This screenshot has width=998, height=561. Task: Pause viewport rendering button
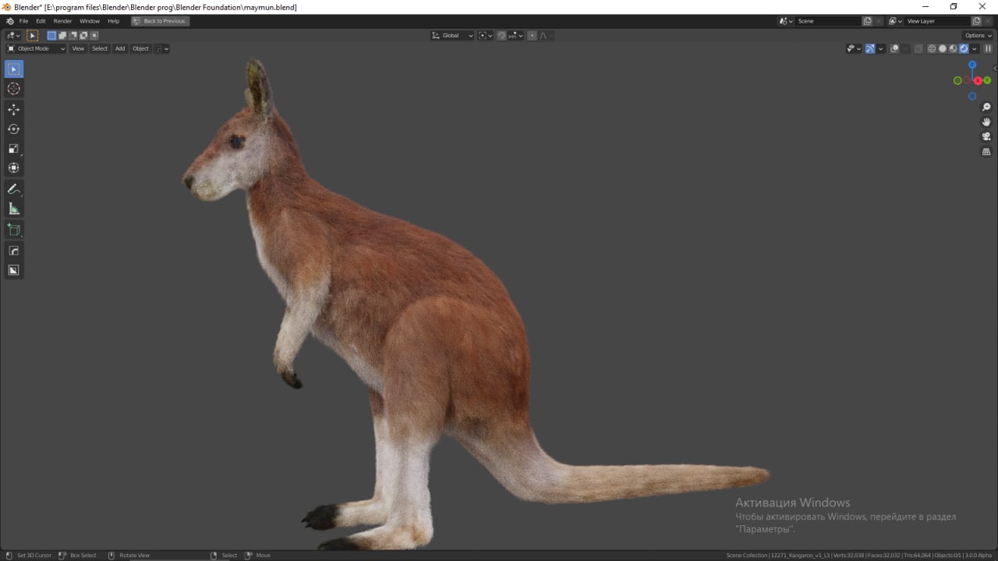pos(988,48)
